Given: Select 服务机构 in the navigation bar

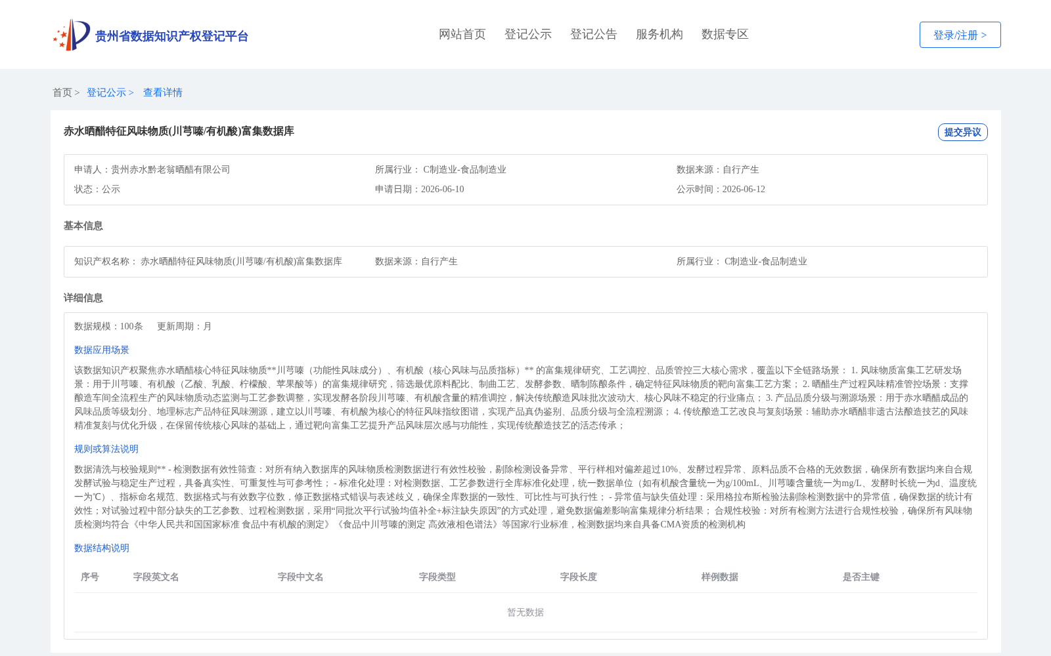Looking at the screenshot, I should click(x=660, y=34).
